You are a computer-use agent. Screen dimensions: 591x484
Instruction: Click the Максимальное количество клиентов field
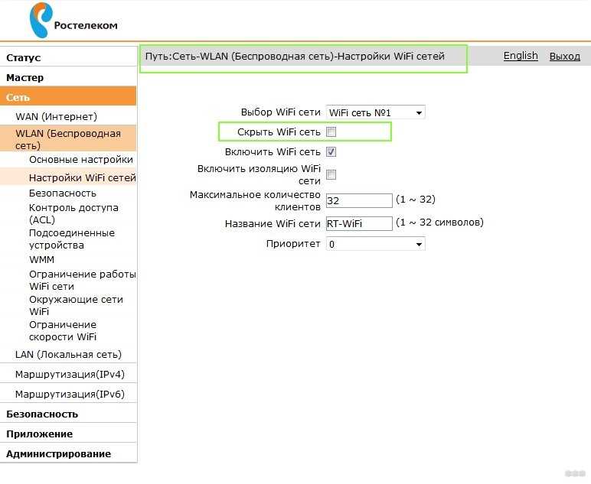point(359,200)
